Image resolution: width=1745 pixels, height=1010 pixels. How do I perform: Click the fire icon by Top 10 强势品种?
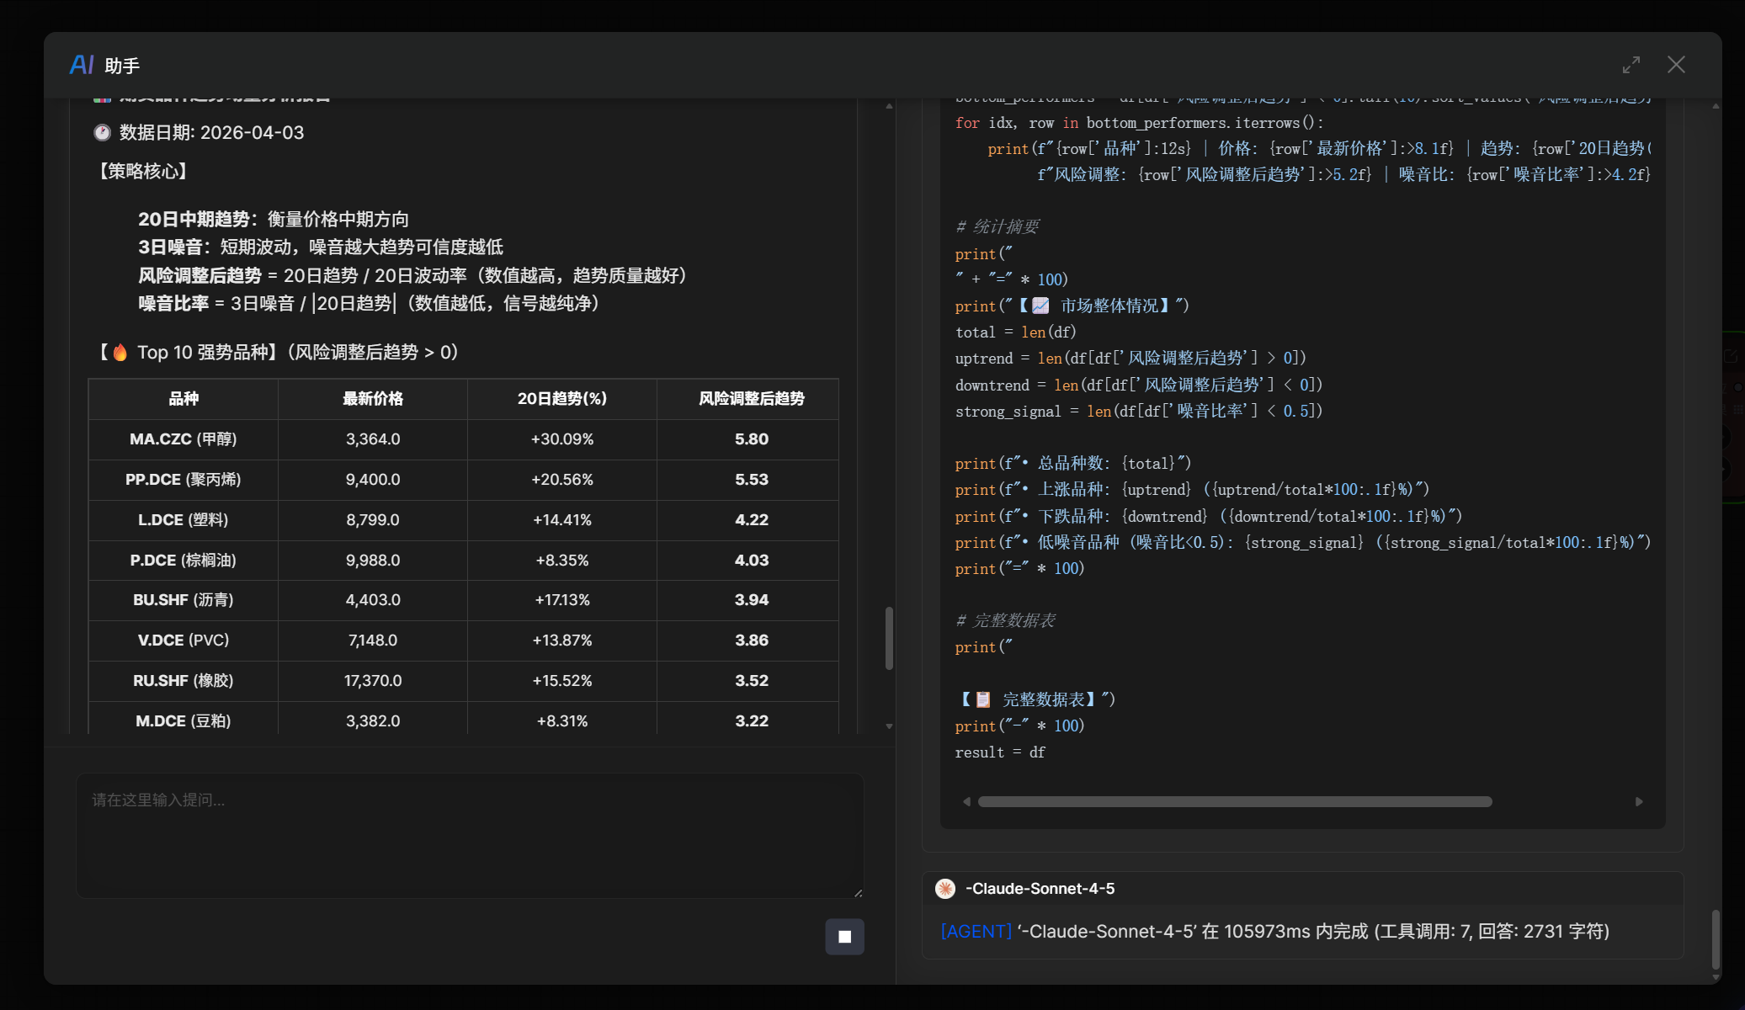point(120,353)
